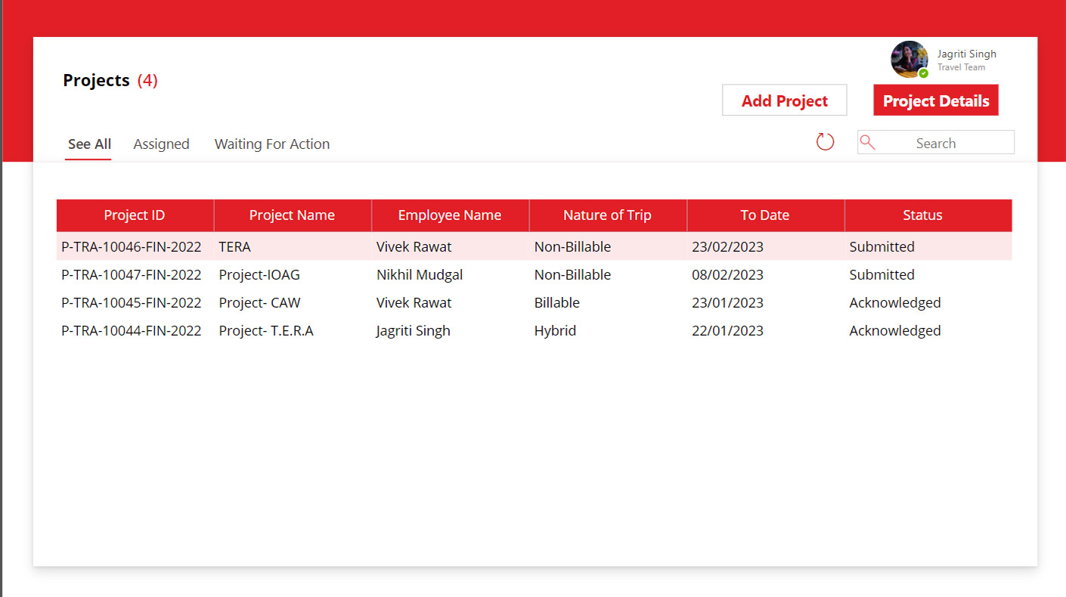Click date 23/02/2023

[x=728, y=246]
